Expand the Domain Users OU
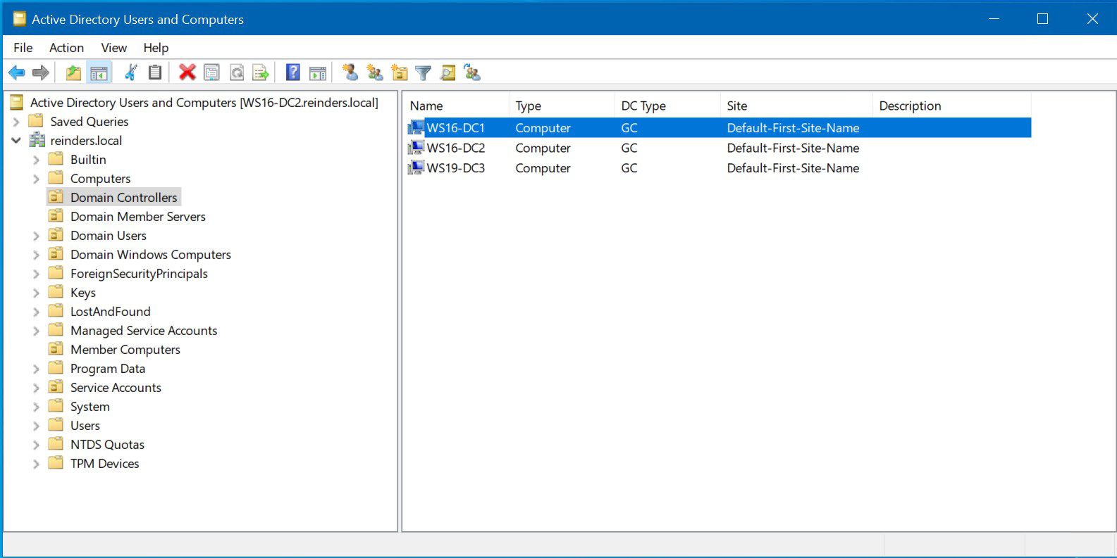Image resolution: width=1117 pixels, height=558 pixels. coord(36,236)
